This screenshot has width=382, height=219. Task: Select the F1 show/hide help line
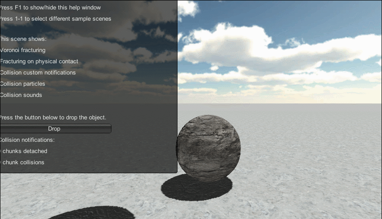(50, 8)
